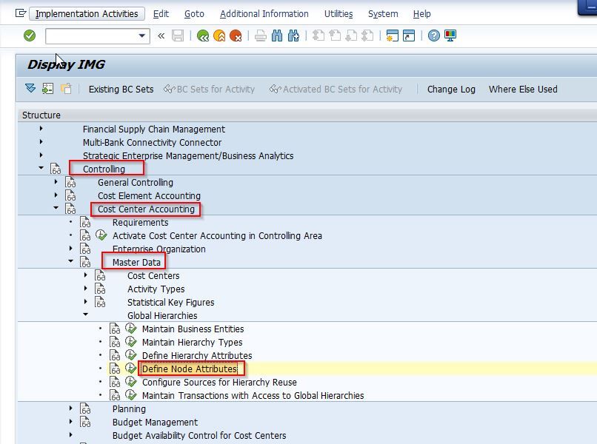Expand General Controlling node
Image resolution: width=597 pixels, height=444 pixels.
pos(56,182)
